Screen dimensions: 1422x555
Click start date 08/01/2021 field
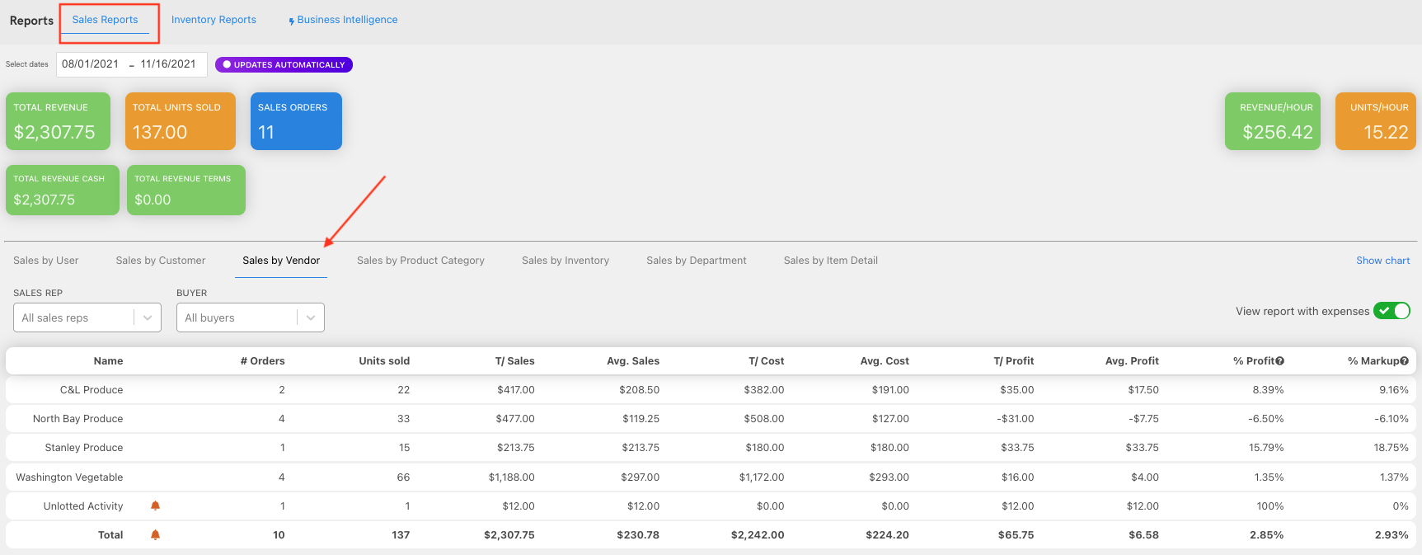pos(90,64)
